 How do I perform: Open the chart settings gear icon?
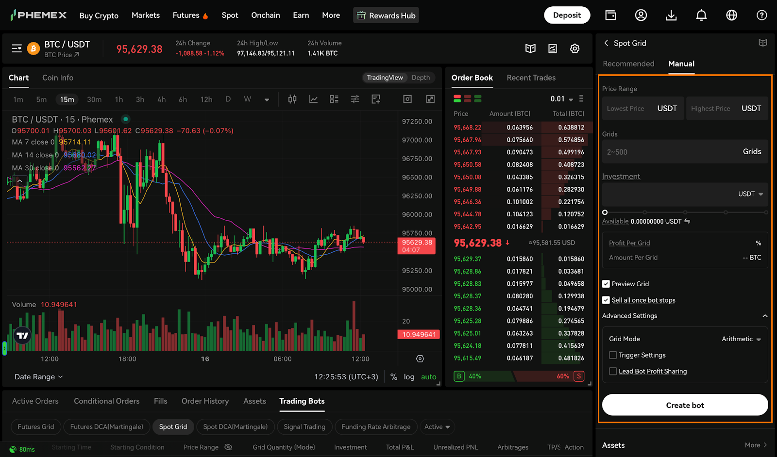[575, 49]
